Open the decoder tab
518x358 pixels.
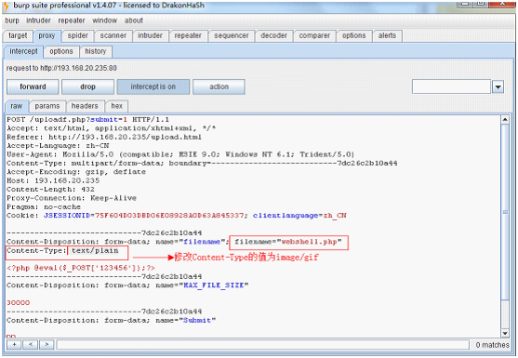pos(273,35)
